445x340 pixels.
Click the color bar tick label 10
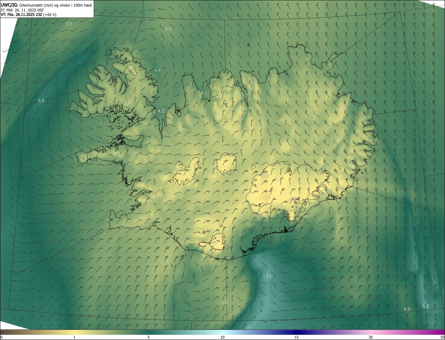pyautogui.click(x=222, y=337)
